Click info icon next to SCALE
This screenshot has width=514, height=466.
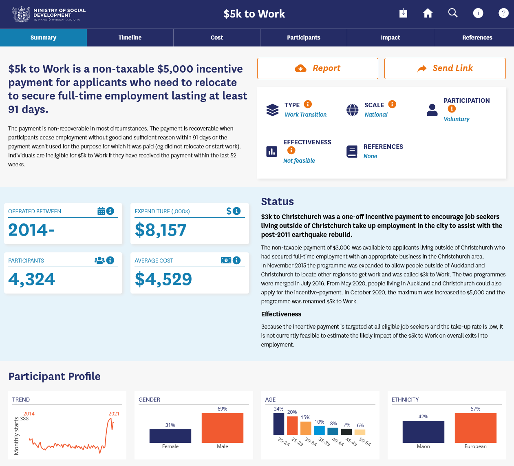[x=392, y=104]
